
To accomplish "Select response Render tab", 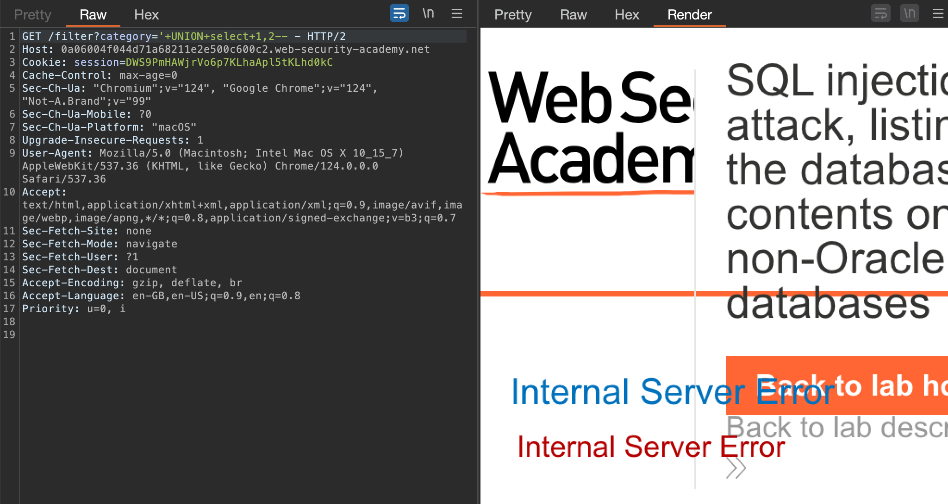I will [689, 15].
